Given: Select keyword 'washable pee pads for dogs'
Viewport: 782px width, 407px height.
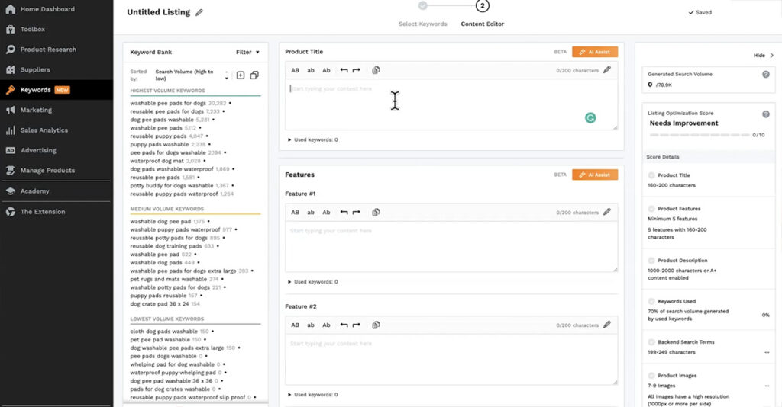Looking at the screenshot, I should (x=167, y=104).
